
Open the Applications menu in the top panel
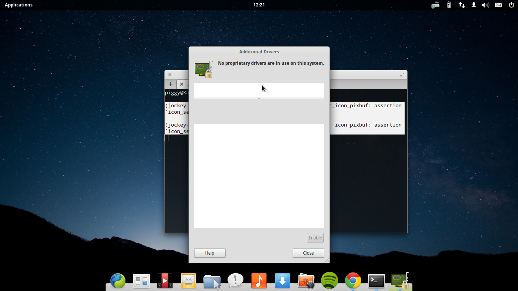(19, 5)
